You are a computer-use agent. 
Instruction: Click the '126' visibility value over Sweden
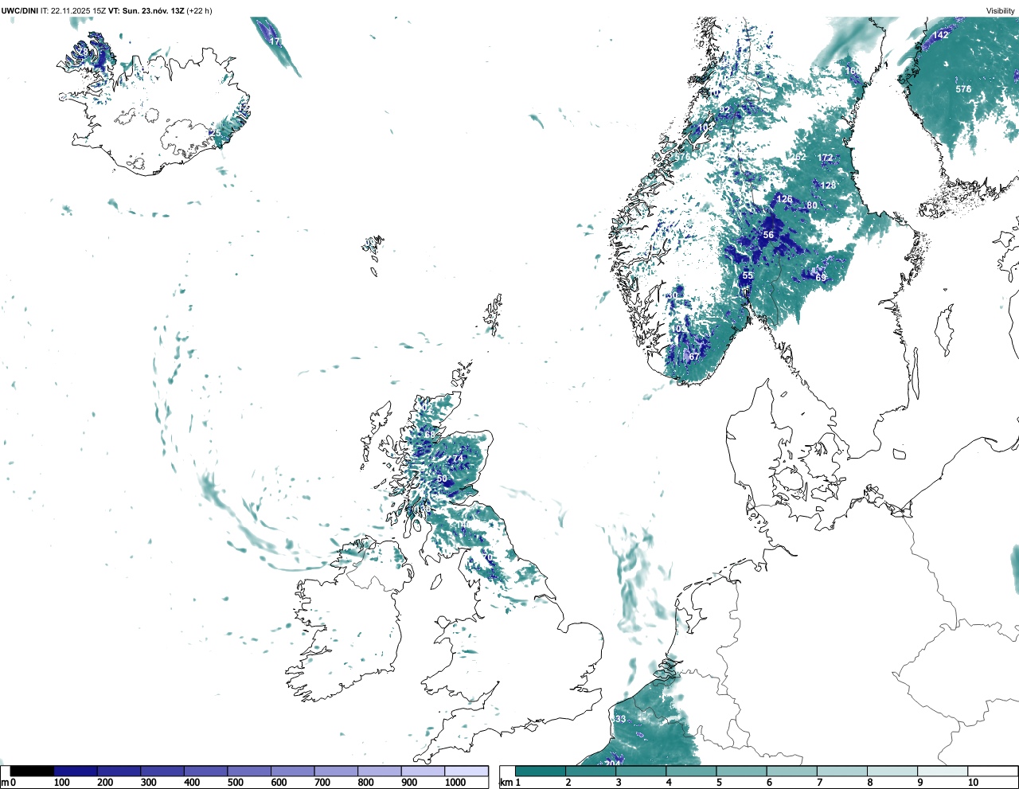(785, 199)
